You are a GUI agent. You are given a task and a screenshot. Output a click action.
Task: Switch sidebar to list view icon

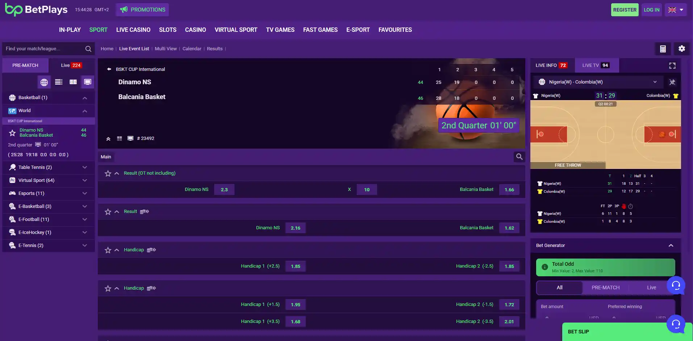click(x=59, y=82)
